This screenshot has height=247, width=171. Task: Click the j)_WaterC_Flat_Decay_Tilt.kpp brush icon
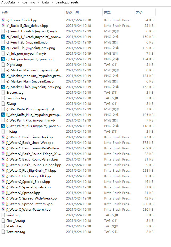point(3,176)
